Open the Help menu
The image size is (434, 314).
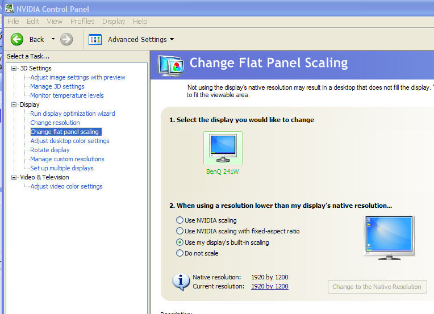point(140,22)
